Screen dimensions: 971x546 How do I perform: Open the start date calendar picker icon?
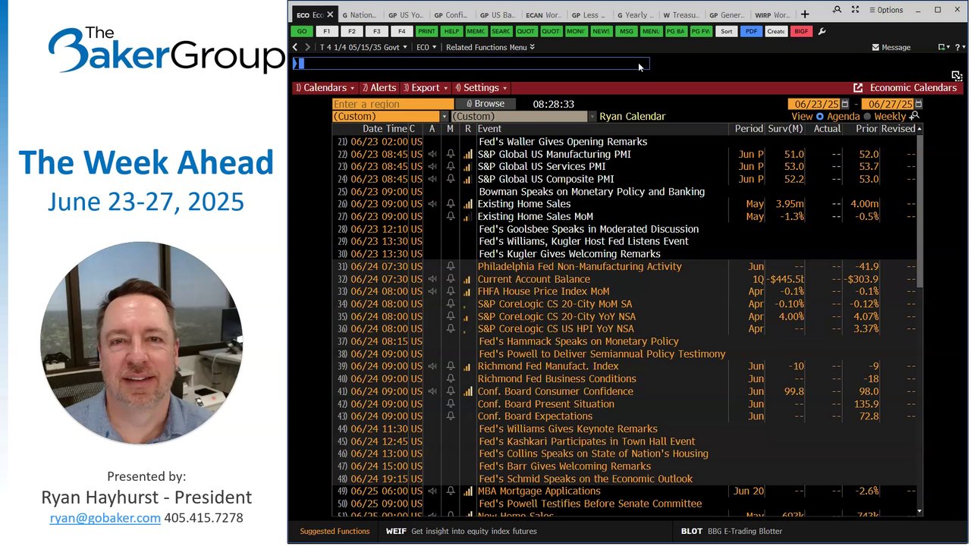[844, 104]
